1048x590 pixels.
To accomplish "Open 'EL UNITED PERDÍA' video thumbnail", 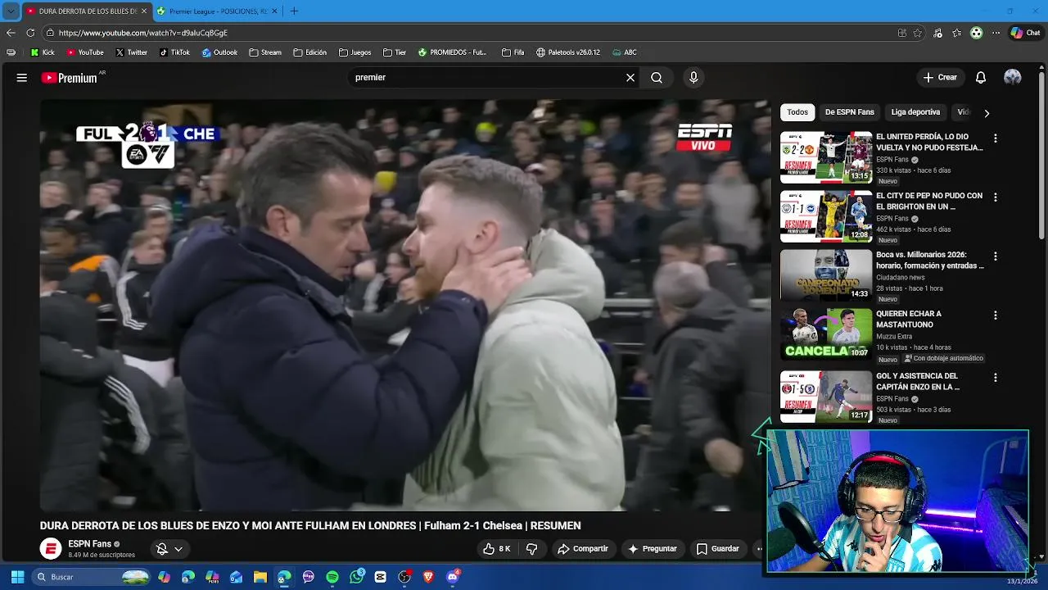I will click(826, 157).
